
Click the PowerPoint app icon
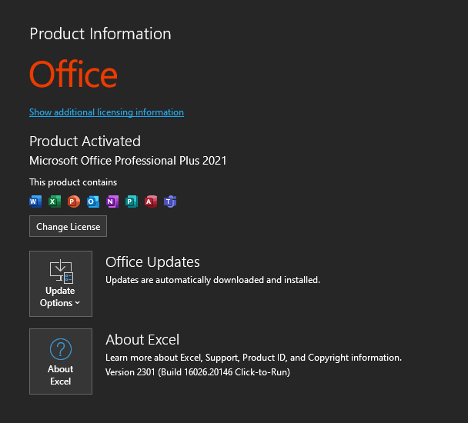pyautogui.click(x=74, y=202)
